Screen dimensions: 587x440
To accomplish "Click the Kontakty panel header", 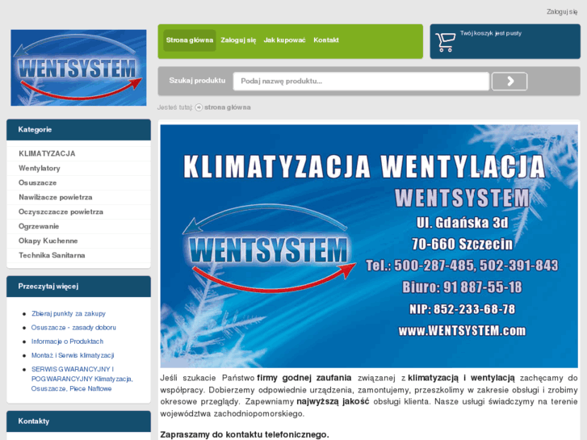I will point(78,421).
